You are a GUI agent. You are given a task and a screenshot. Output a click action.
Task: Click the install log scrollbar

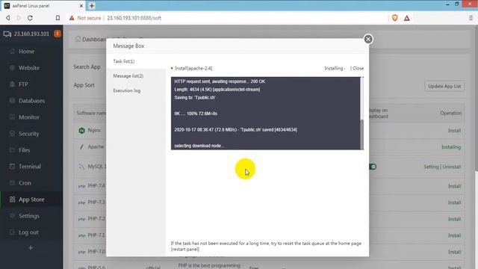(x=361, y=134)
